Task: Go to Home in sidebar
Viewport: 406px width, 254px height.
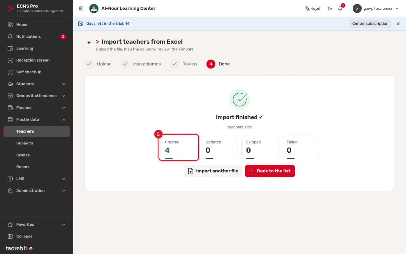Action: (x=37, y=25)
